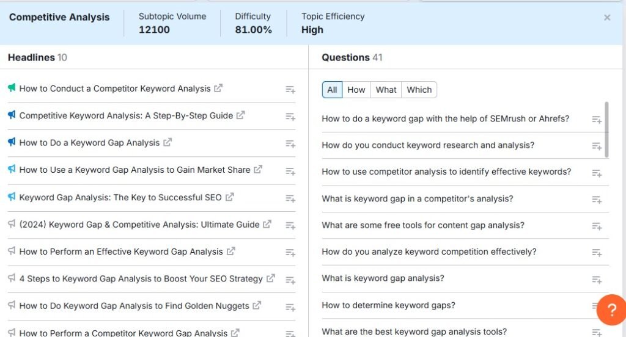Image resolution: width=626 pixels, height=337 pixels.
Task: Add question 'How do you analyze keyword competition effectively?'
Action: click(597, 253)
